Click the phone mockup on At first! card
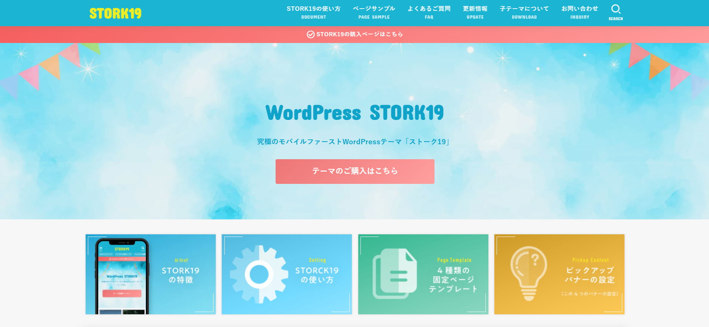The image size is (709, 327). pos(122,276)
